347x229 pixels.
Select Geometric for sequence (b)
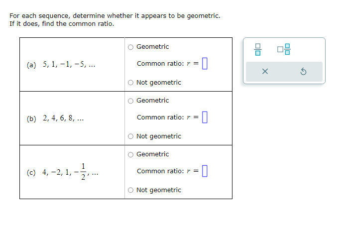click(x=130, y=101)
